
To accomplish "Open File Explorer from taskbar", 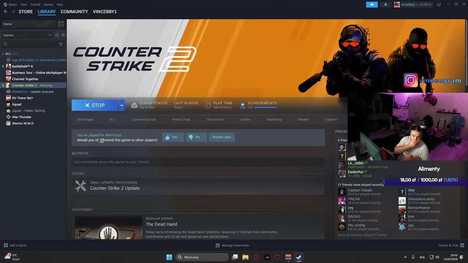I will 245,257.
